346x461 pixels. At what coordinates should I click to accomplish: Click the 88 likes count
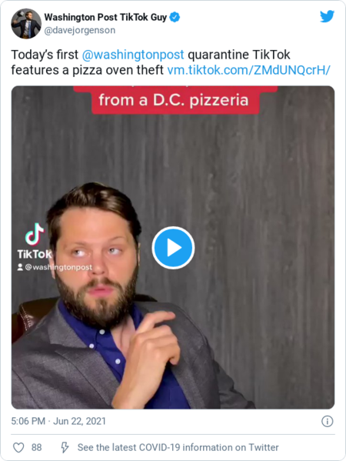click(36, 447)
